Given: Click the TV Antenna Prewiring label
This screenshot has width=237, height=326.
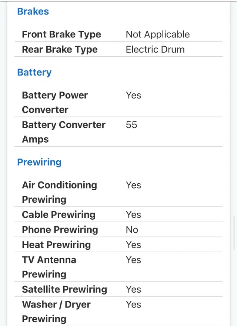Looking at the screenshot, I should pos(49,267).
